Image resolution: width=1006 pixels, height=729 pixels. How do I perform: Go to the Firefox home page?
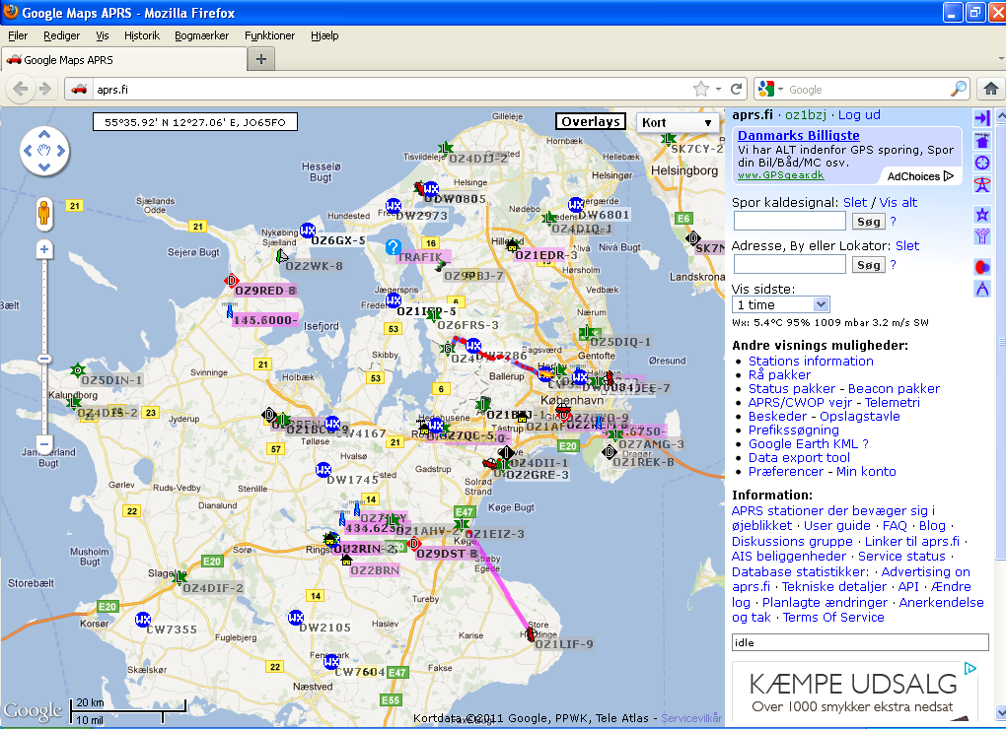tap(990, 89)
